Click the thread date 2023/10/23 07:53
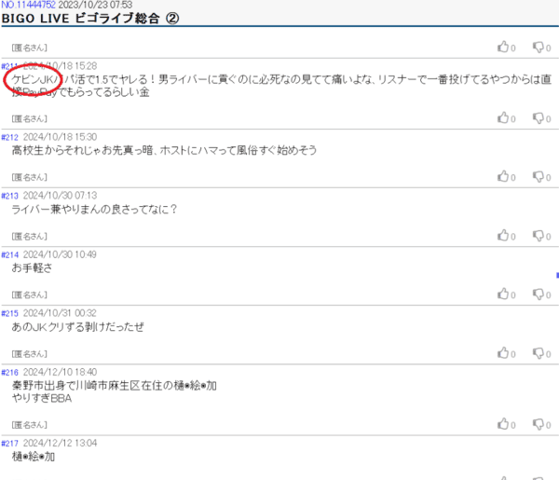This screenshot has height=480, width=559. click(x=95, y=5)
